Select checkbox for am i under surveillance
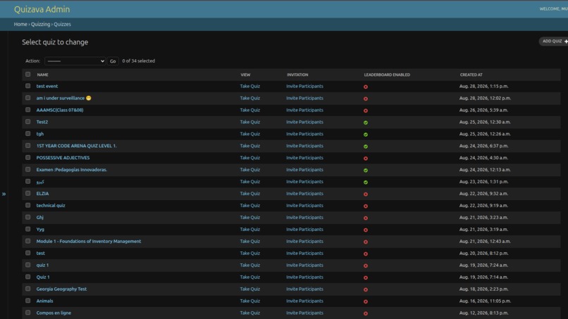 tap(28, 98)
